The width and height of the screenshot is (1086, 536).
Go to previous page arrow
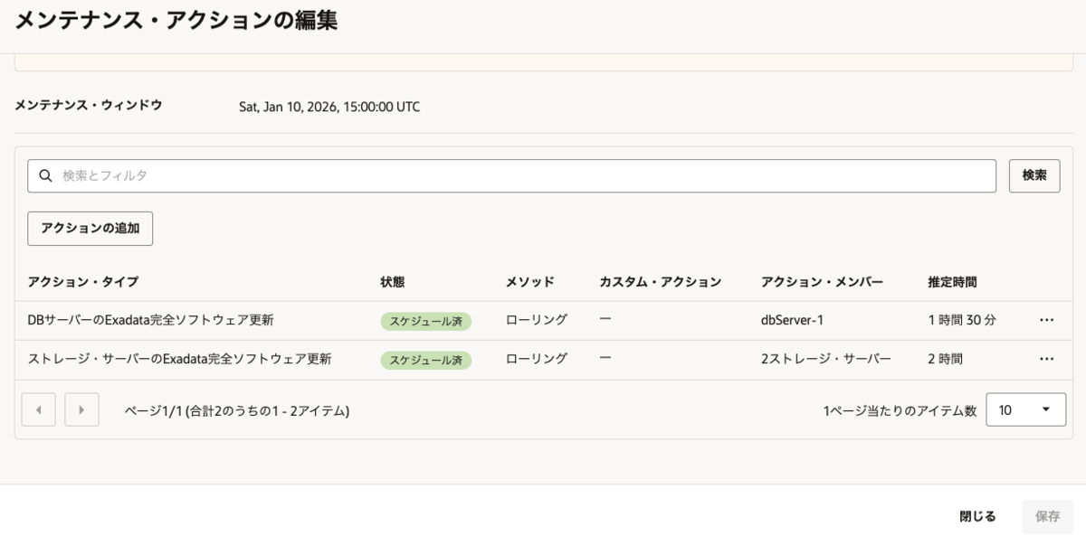coord(38,409)
